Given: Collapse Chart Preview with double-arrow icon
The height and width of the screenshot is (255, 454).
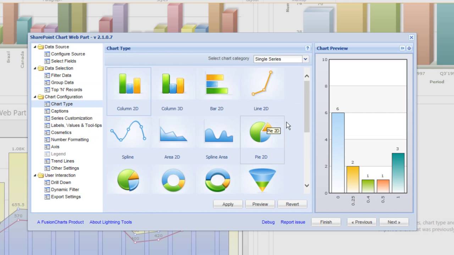Looking at the screenshot, I should click(x=402, y=48).
